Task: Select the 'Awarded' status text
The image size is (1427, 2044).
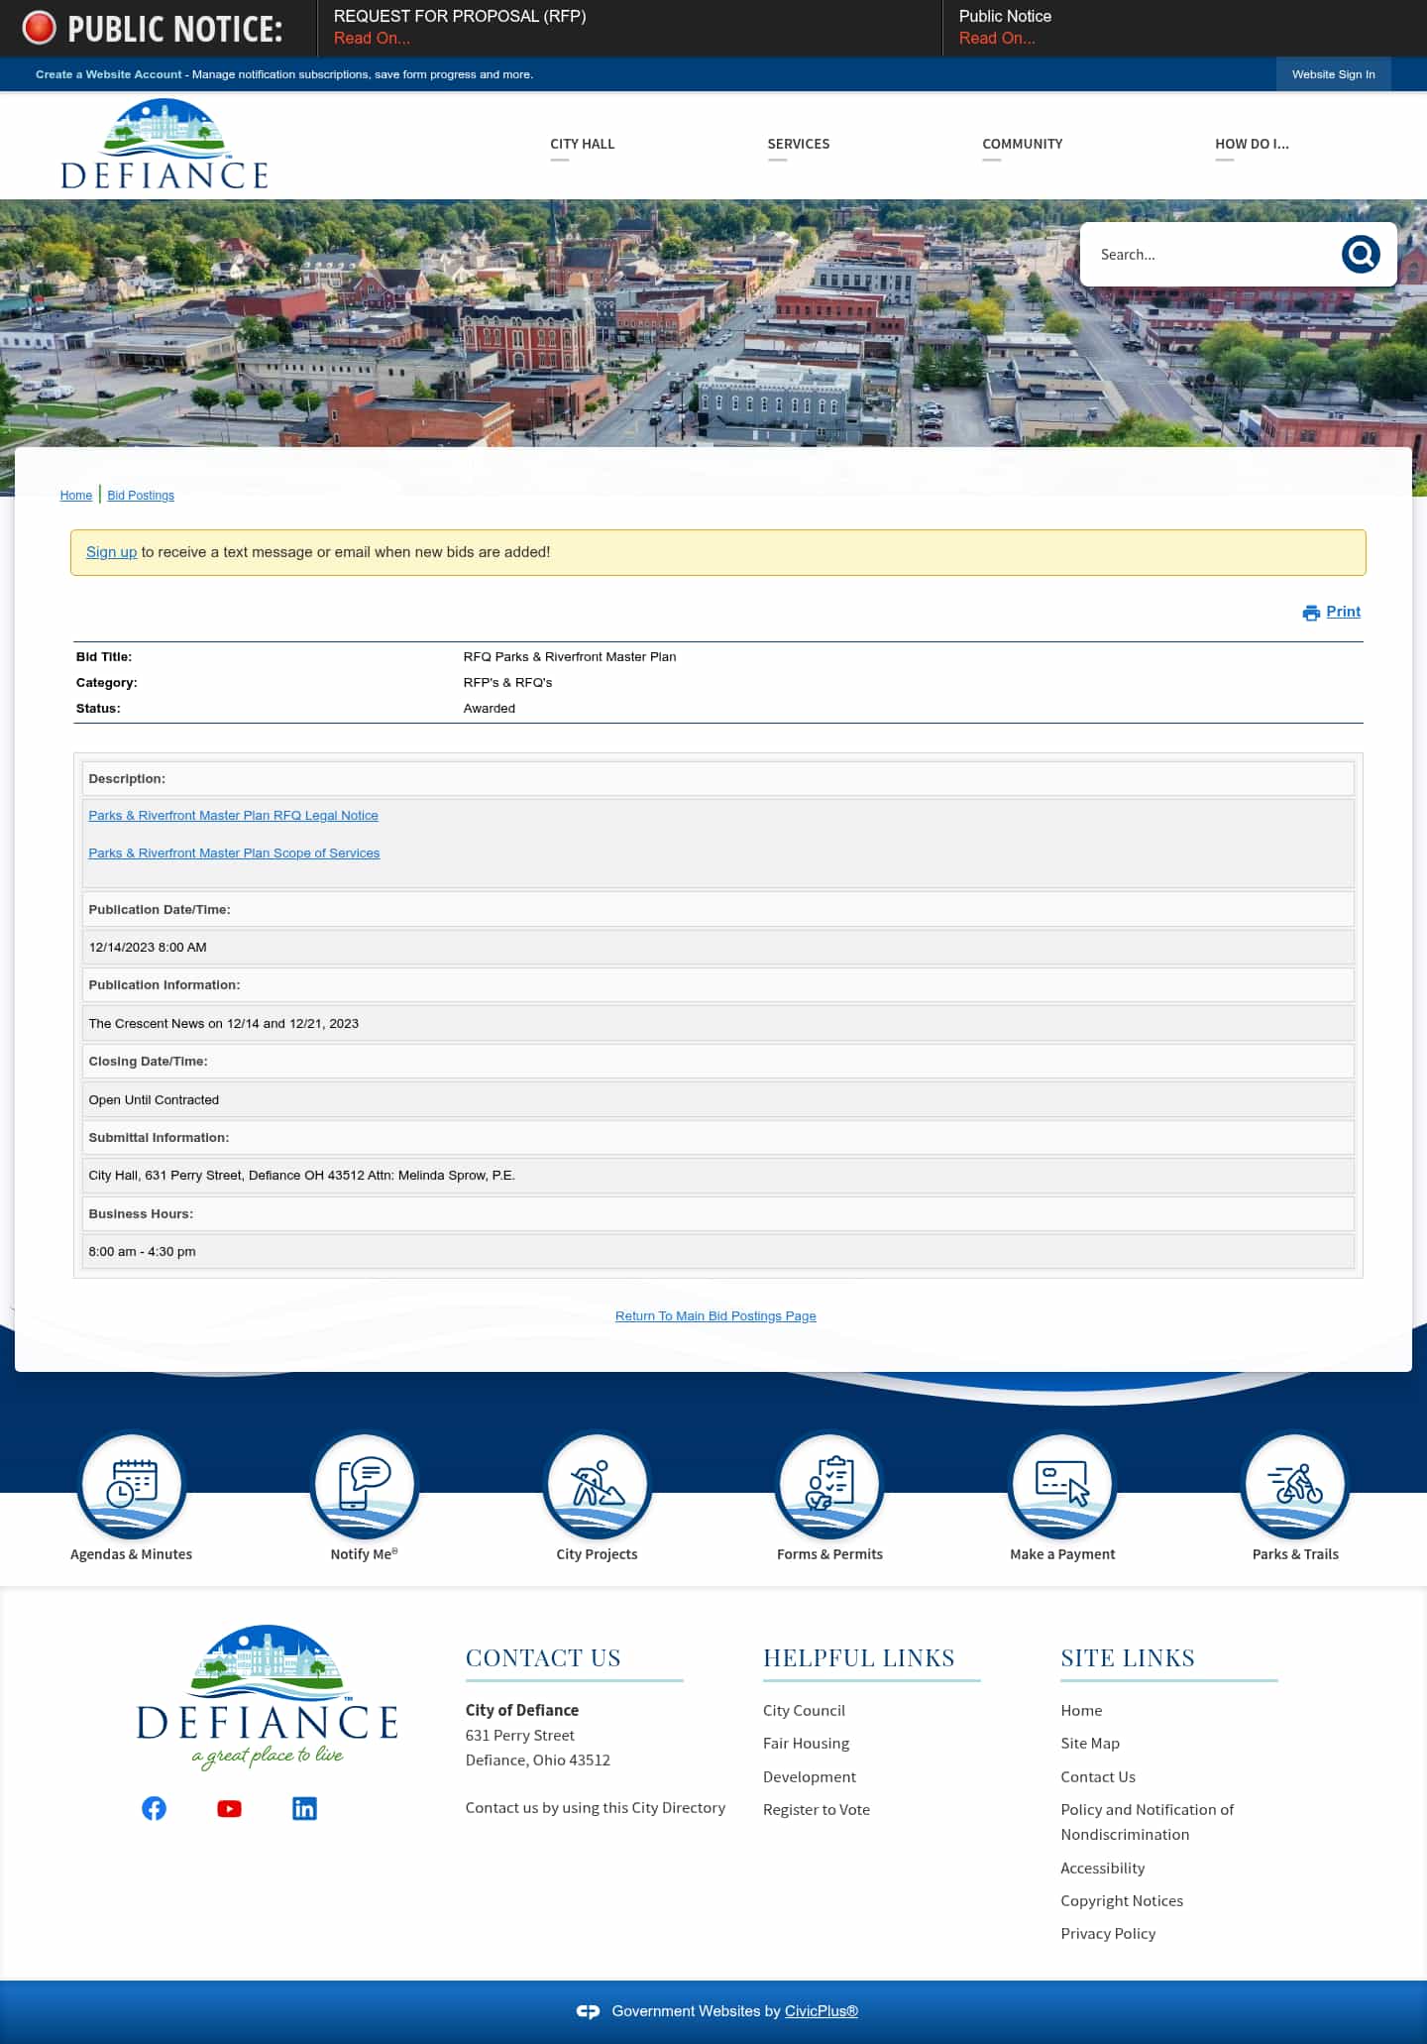Action: click(490, 709)
